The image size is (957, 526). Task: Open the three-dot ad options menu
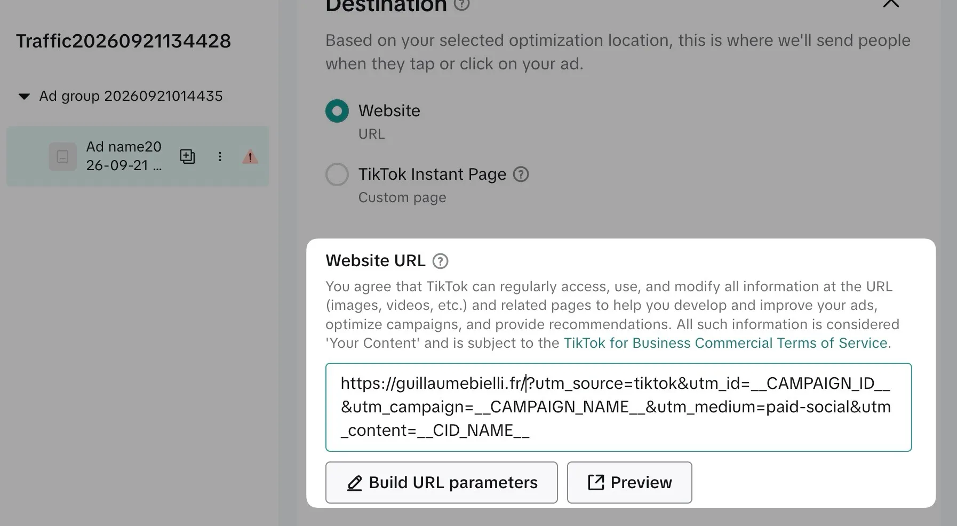click(220, 156)
